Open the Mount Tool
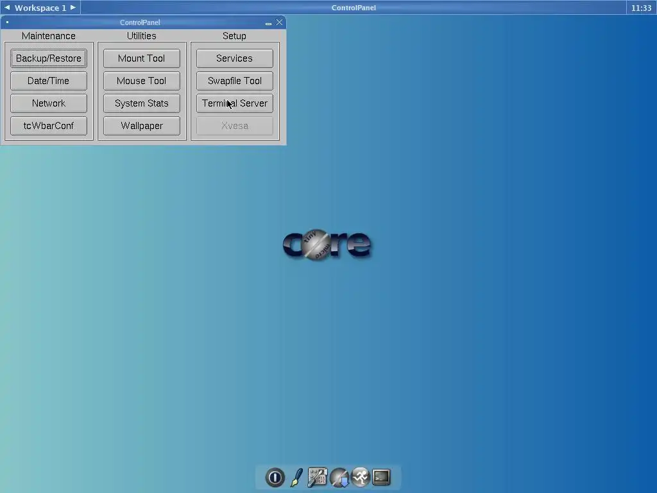 point(142,58)
